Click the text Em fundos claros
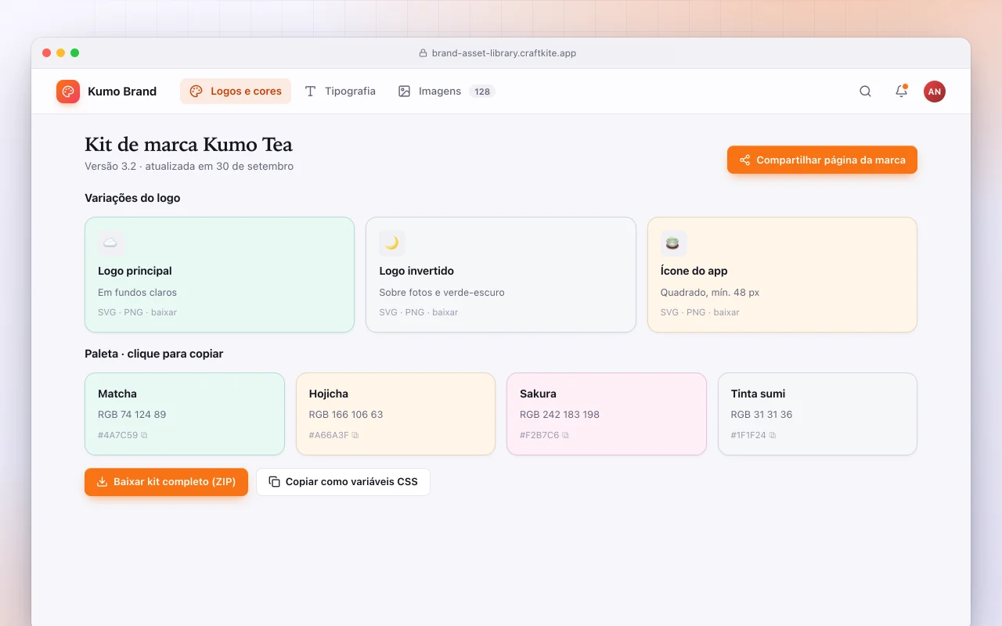The width and height of the screenshot is (1002, 626). tap(137, 293)
